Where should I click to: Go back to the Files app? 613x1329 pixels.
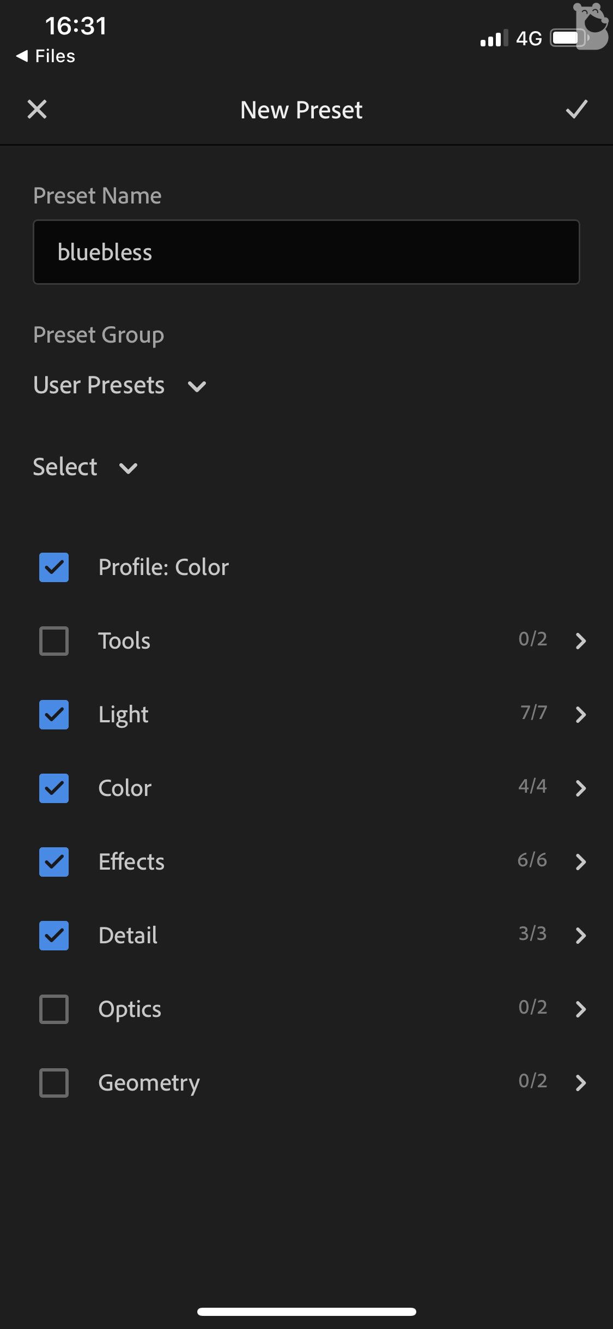46,56
